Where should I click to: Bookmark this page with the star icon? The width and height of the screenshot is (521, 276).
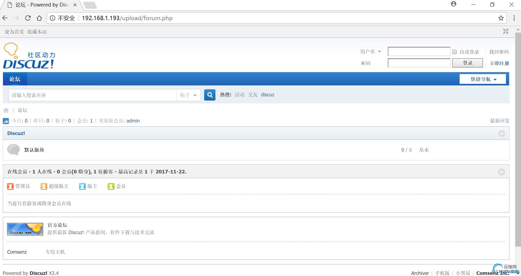click(501, 18)
